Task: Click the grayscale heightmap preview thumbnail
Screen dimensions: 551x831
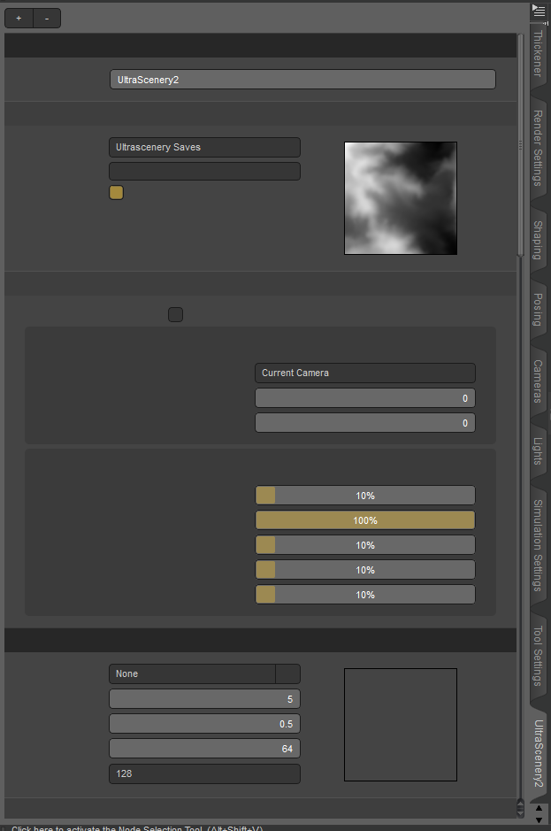Action: tap(401, 198)
